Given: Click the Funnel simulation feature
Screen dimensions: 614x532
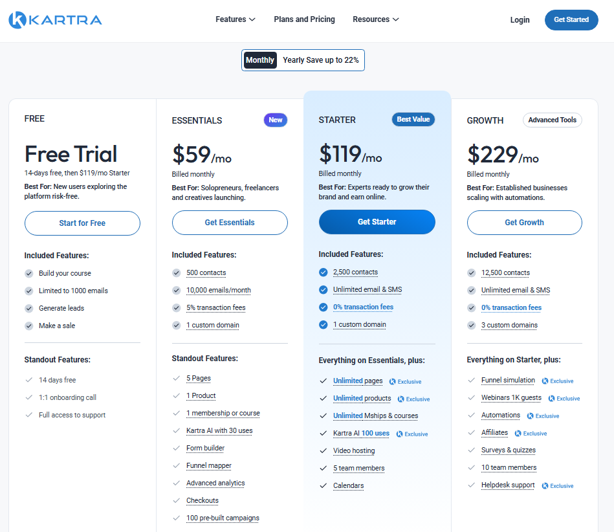Looking at the screenshot, I should (508, 380).
